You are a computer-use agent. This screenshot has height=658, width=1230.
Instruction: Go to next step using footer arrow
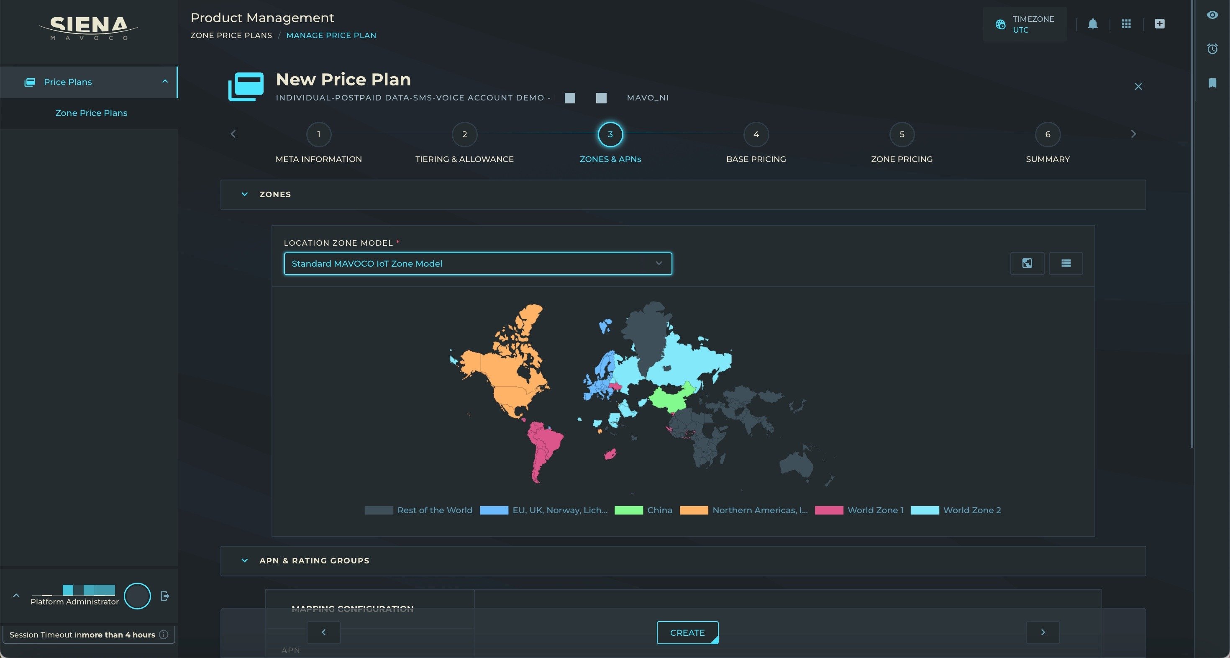[1043, 632]
